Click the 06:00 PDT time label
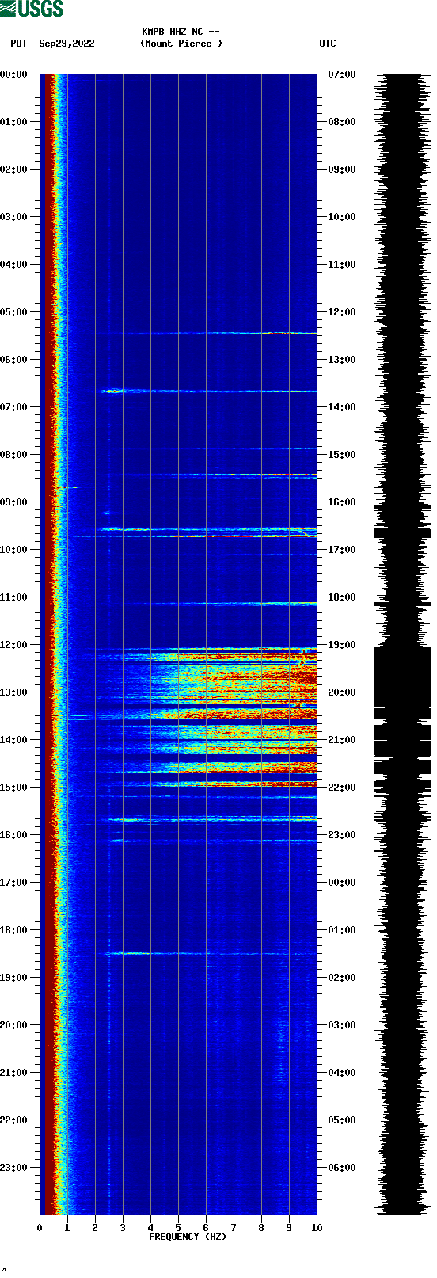The height and width of the screenshot is (1278, 437). point(14,360)
